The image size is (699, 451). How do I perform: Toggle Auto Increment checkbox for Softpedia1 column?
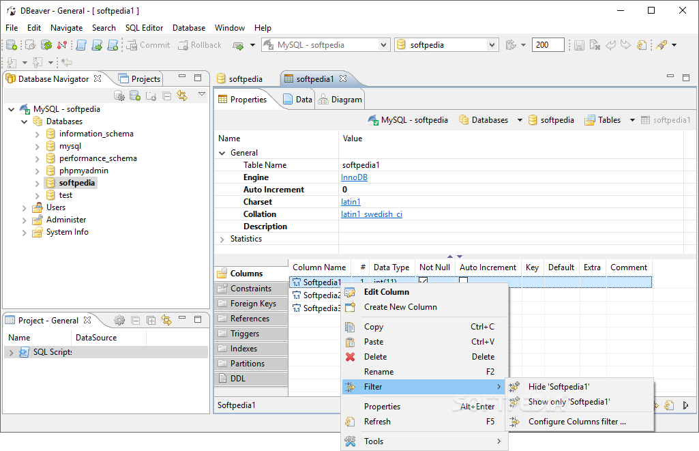pos(463,280)
